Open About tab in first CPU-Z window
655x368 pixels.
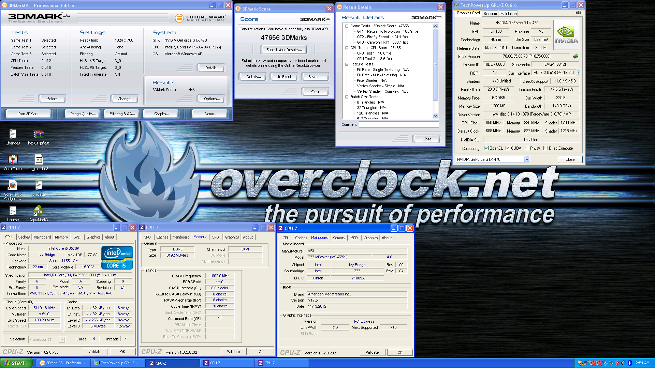110,237
